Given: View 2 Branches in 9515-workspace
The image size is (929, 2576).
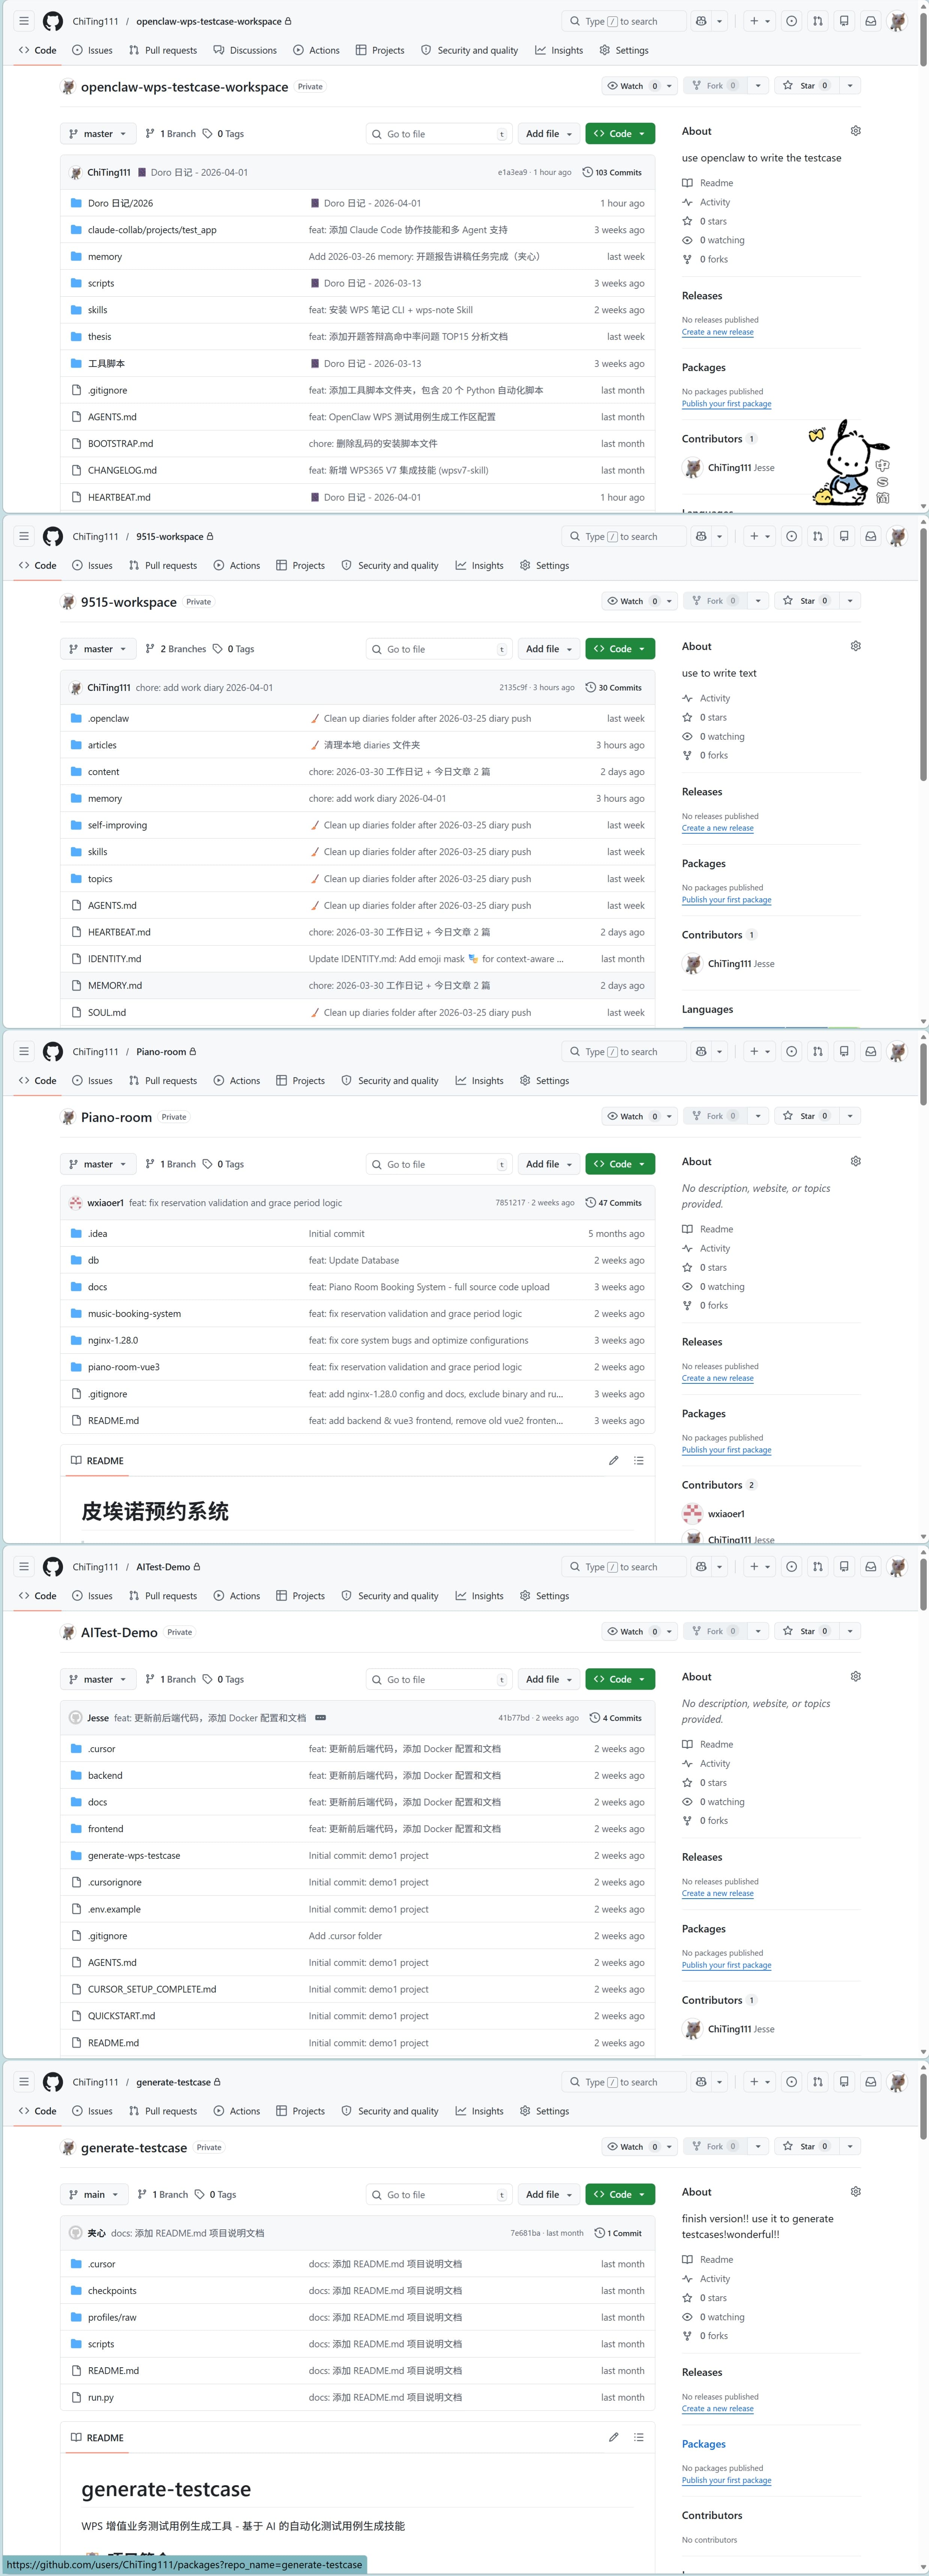Looking at the screenshot, I should (176, 649).
